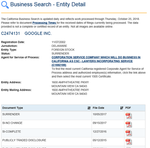The width and height of the screenshot is (150, 148).
Task: Select the Document Type column header
Action: pyautogui.click(x=46, y=108)
